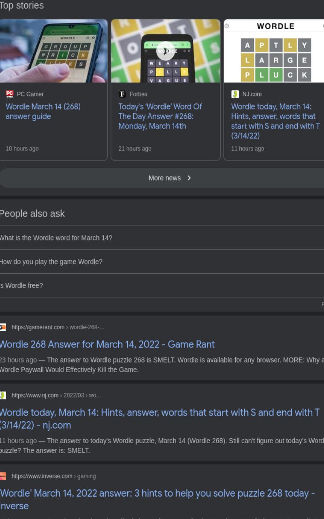Click the Inverse favicon in search results
324x519 pixels.
2,476
